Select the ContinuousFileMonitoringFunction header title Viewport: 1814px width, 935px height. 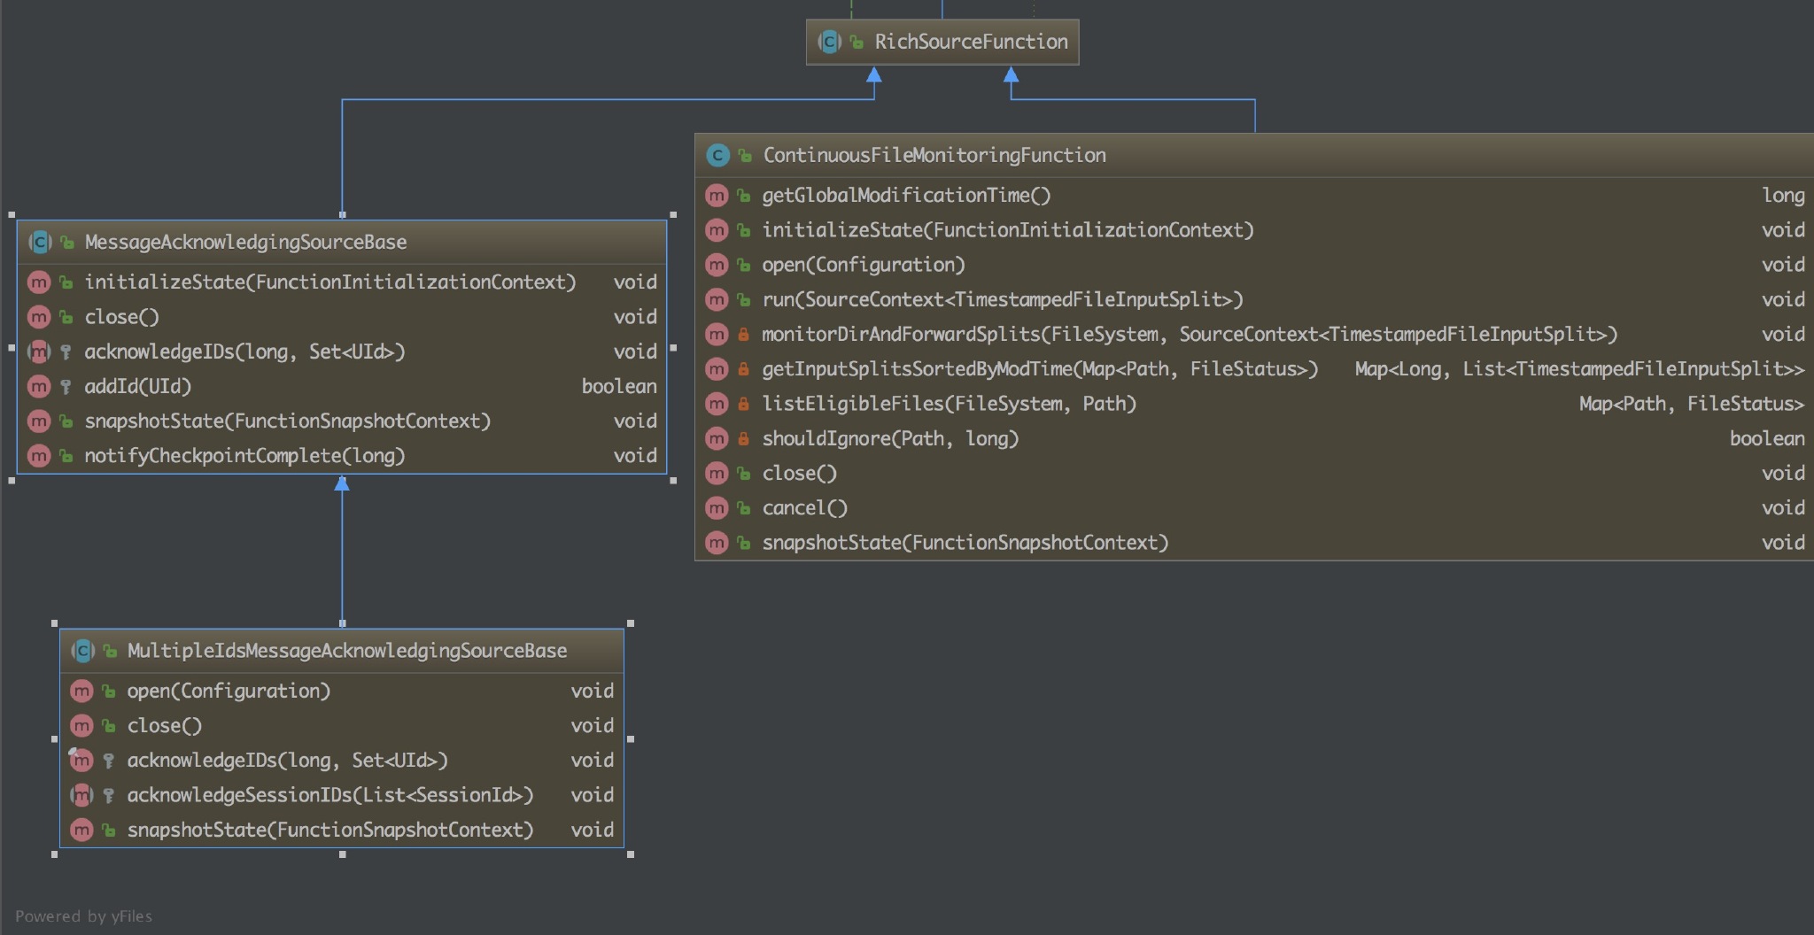[x=934, y=156]
